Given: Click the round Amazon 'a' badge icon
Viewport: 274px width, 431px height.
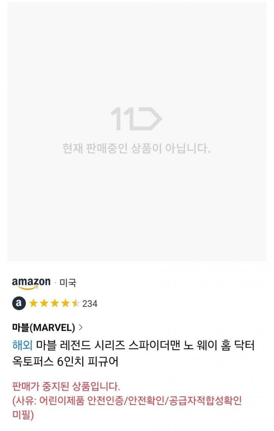Looking at the screenshot, I should (x=19, y=303).
